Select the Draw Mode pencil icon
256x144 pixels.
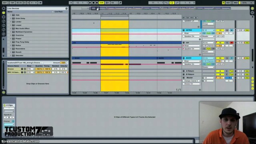[x=120, y=3]
